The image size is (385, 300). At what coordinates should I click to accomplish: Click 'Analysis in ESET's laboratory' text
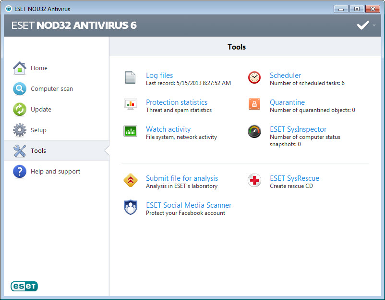[181, 186]
